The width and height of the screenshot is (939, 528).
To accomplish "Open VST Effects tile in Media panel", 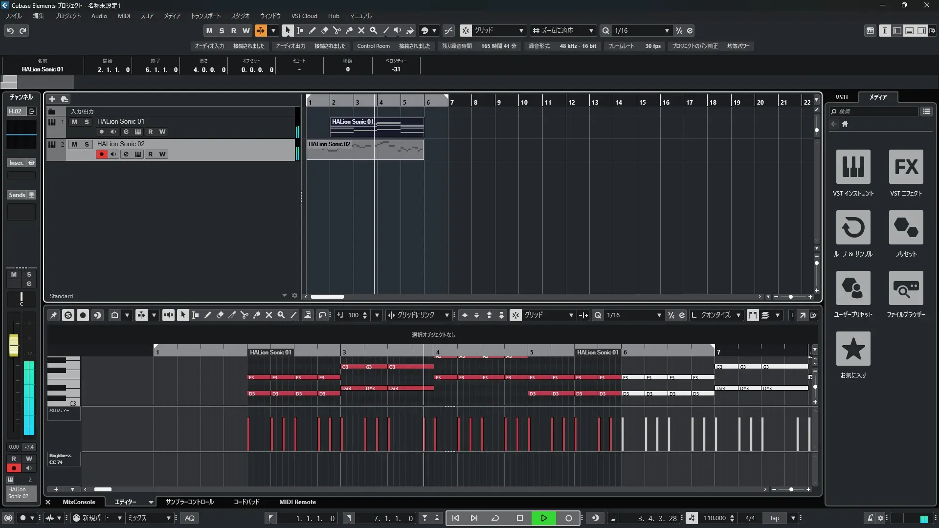I will coord(906,167).
